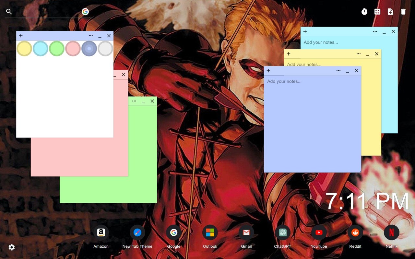Launch the Google shortcut in the dock
The width and height of the screenshot is (415, 259).
tap(174, 232)
